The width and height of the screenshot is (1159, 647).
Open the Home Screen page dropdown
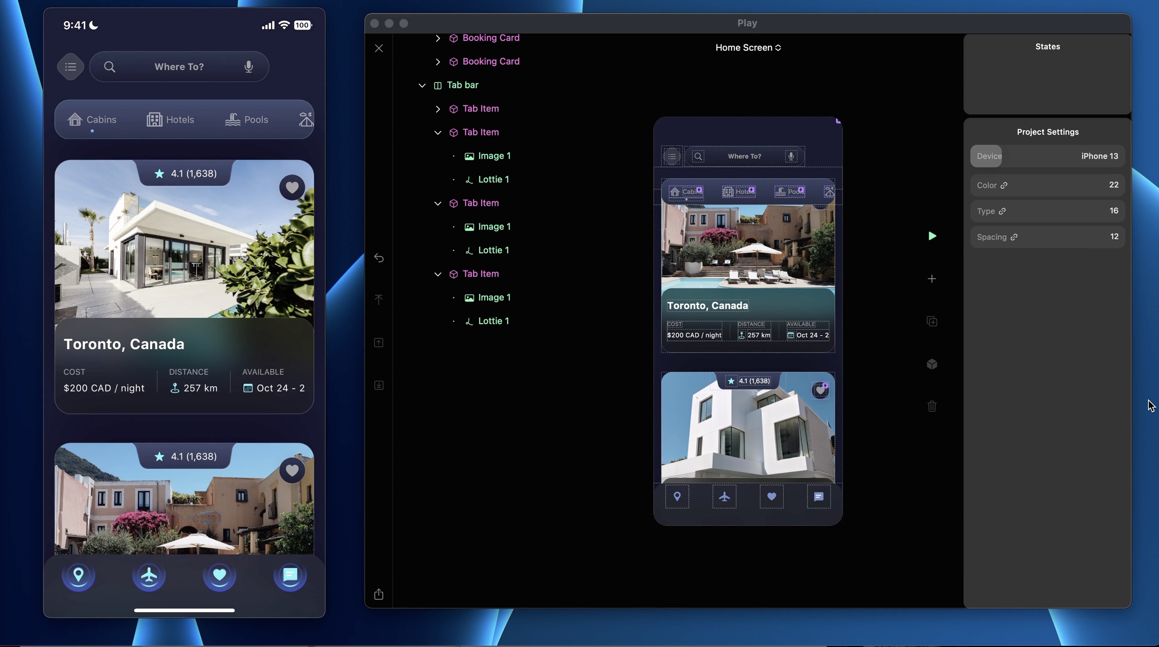[x=748, y=47]
